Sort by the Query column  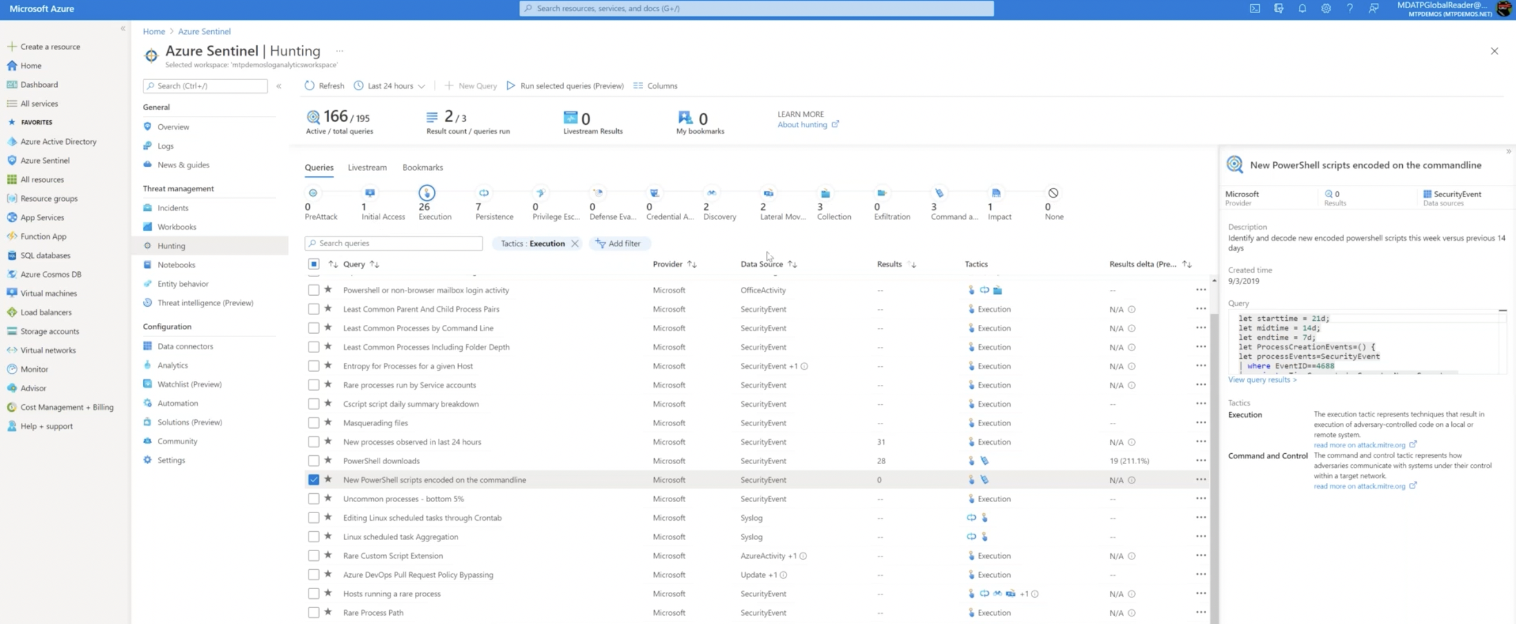pos(361,264)
